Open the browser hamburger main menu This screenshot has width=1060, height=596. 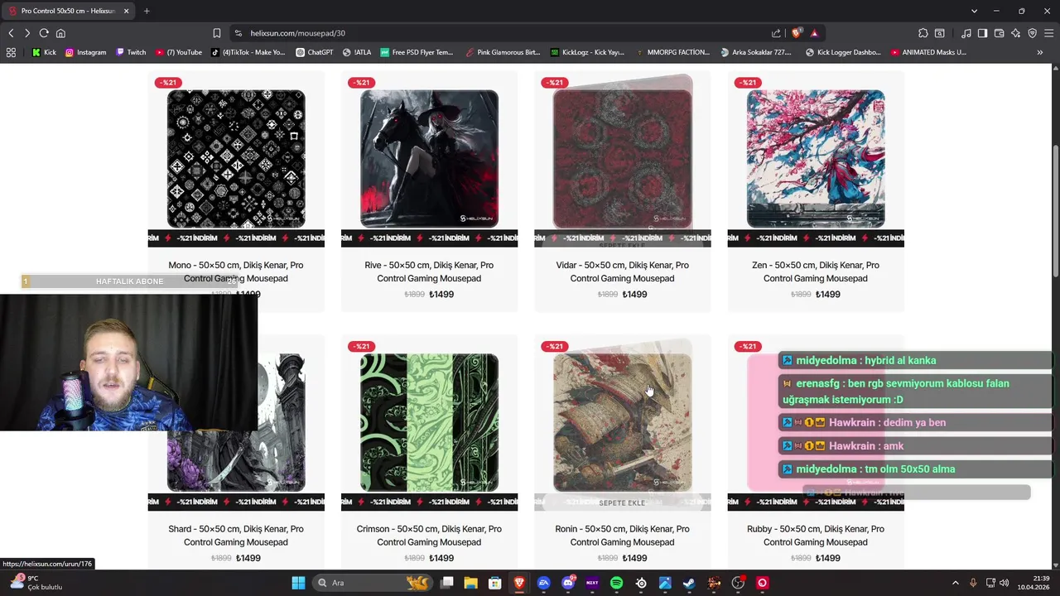coord(1049,33)
